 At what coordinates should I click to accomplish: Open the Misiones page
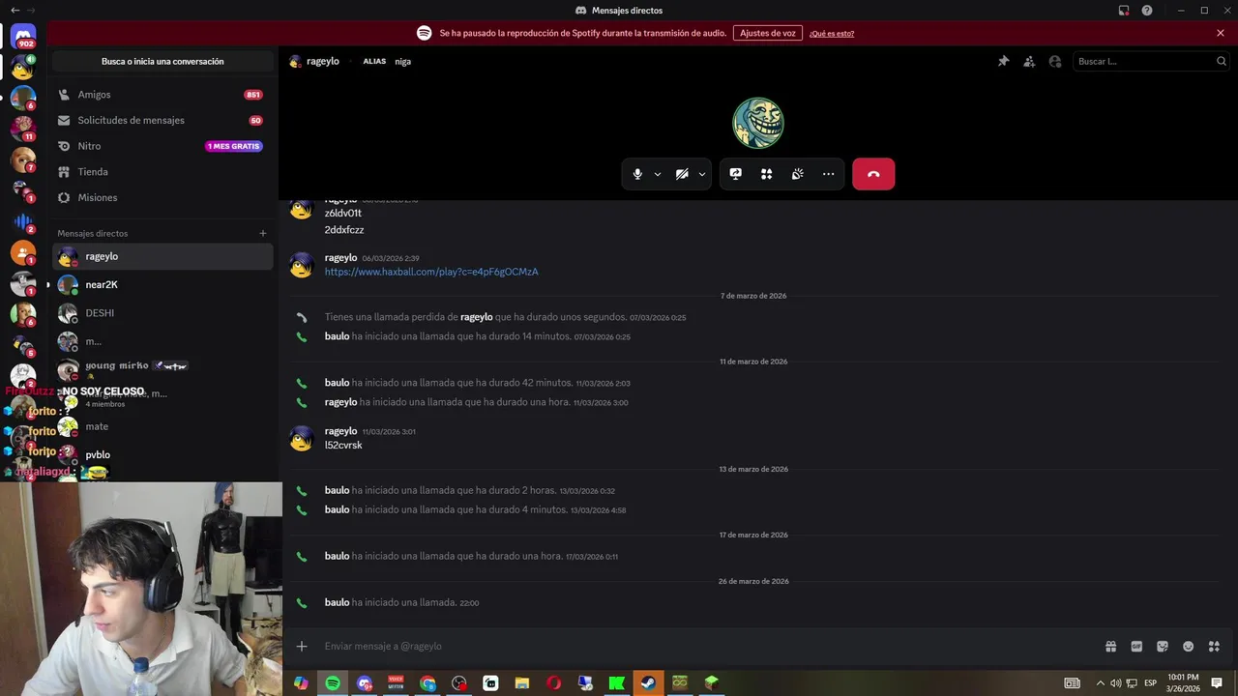[x=161, y=197]
